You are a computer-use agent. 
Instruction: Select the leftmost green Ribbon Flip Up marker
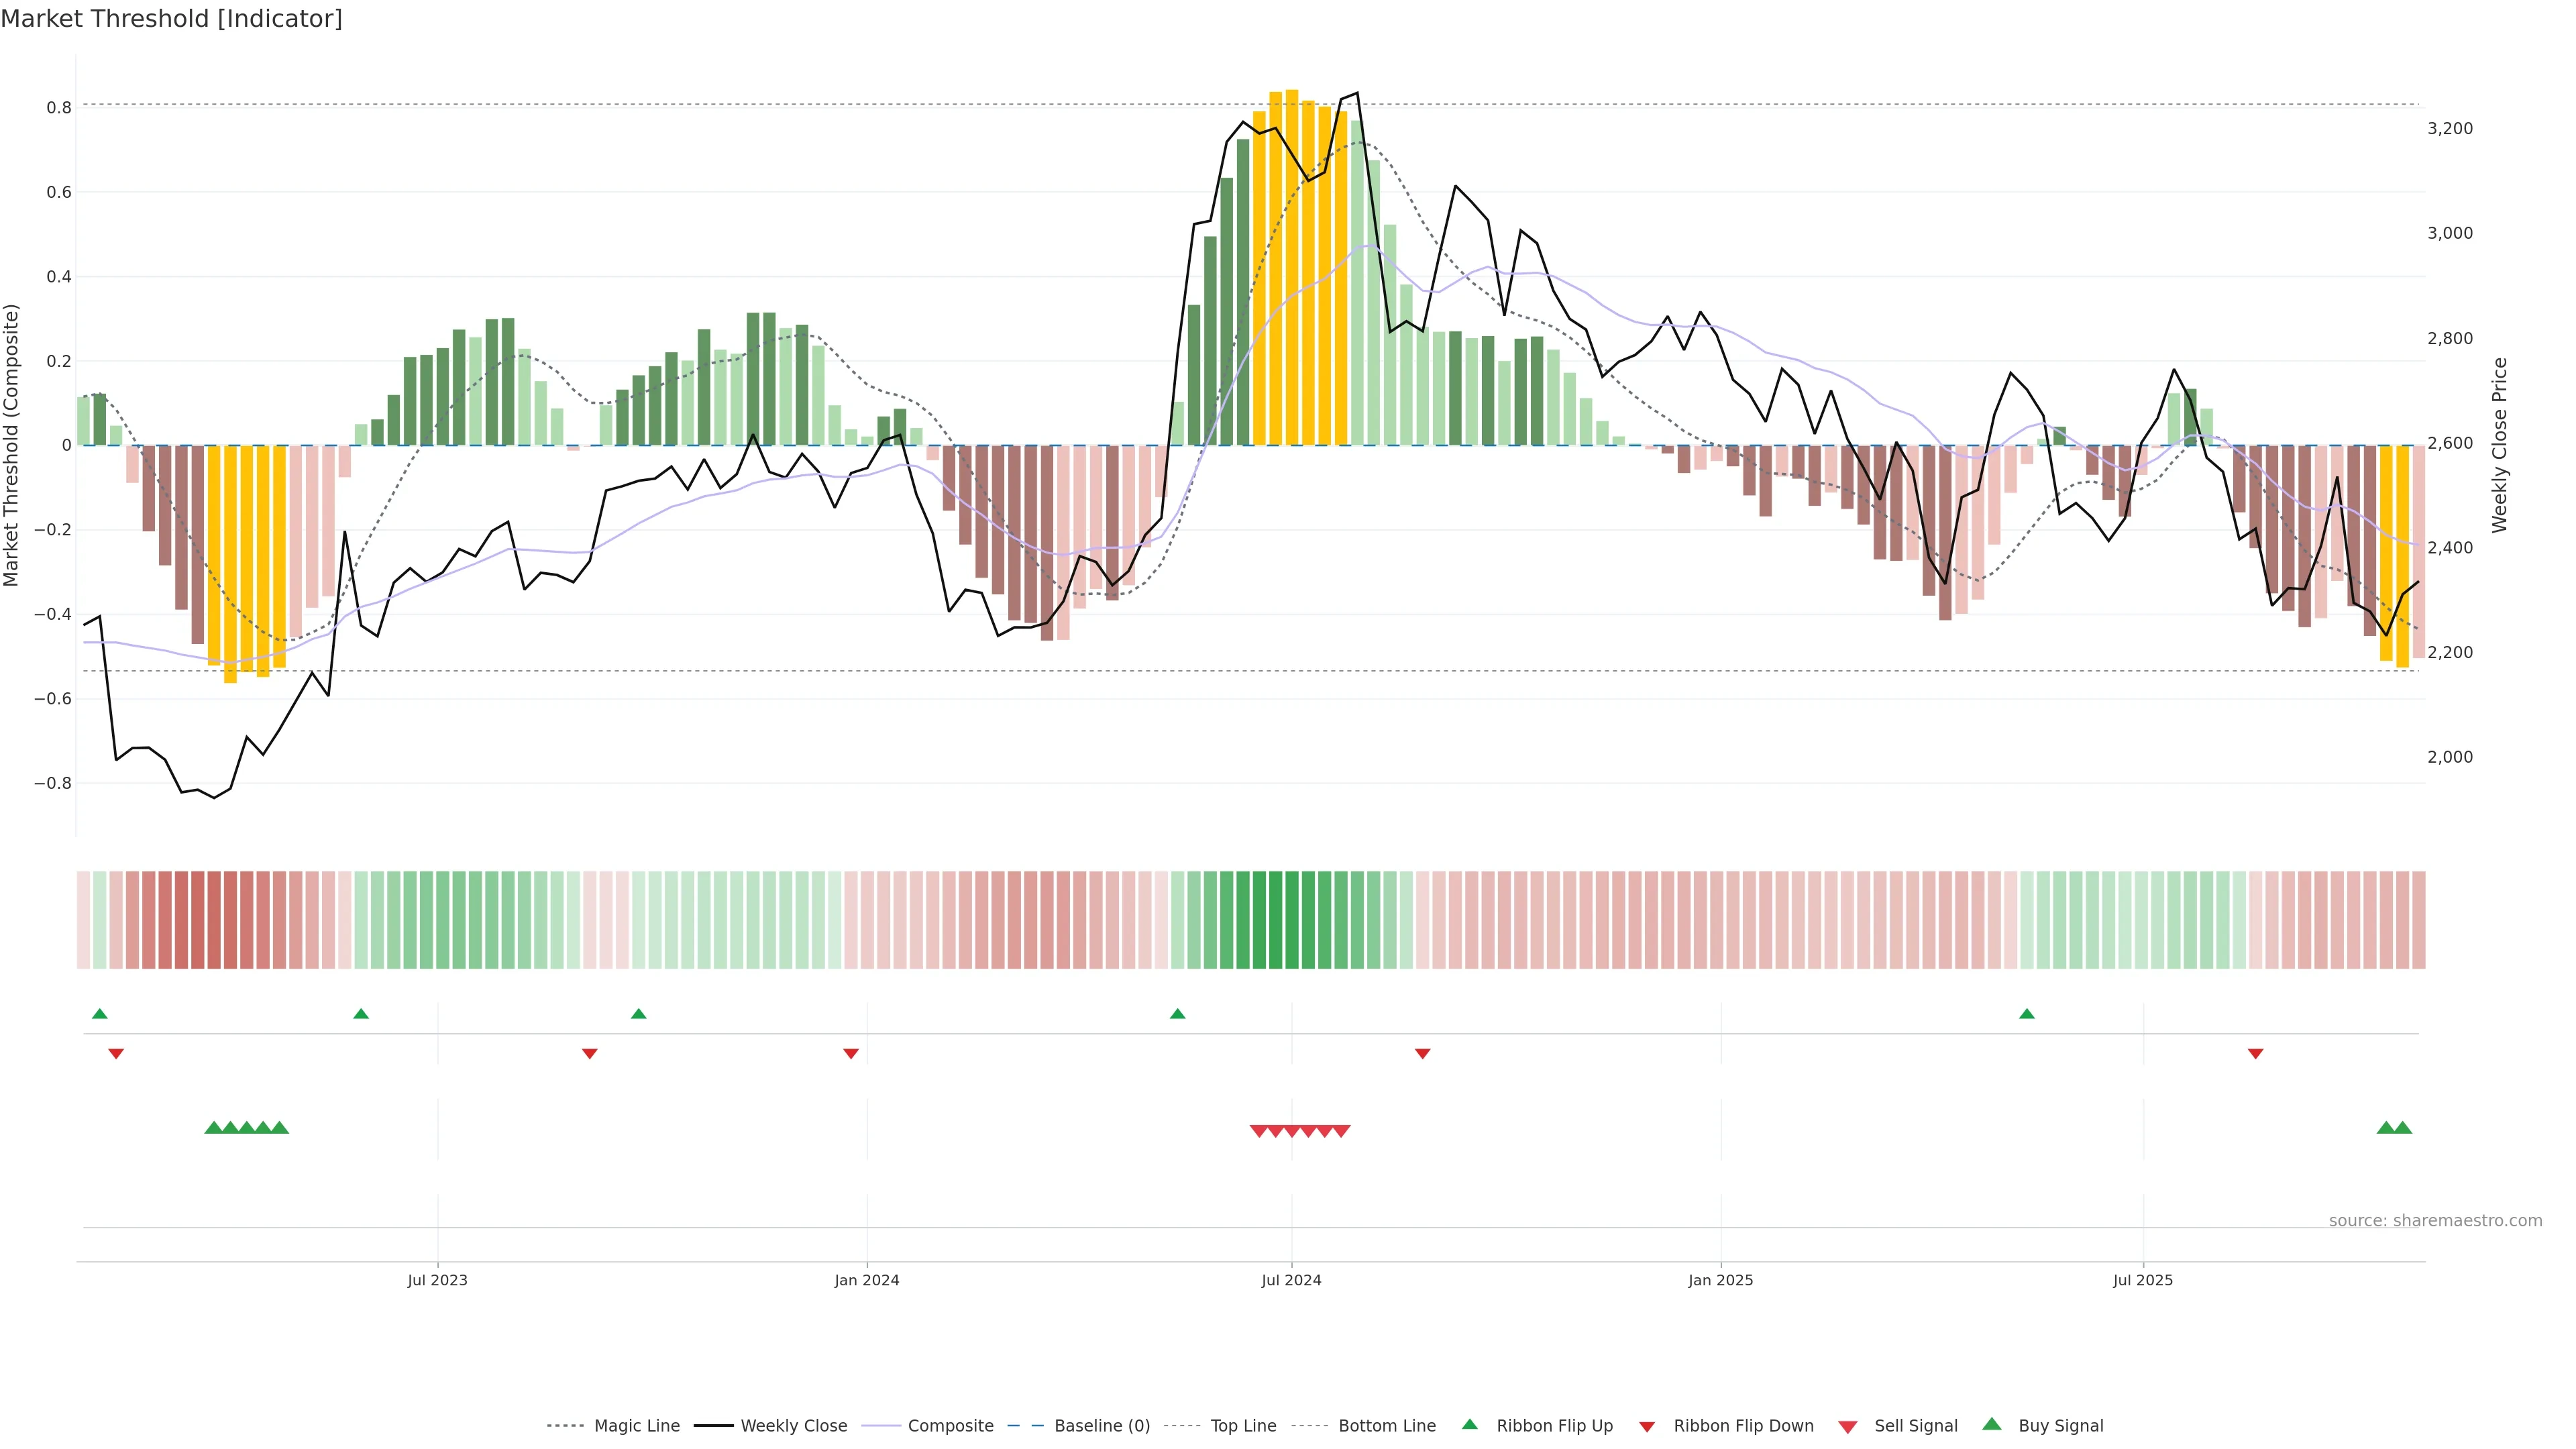click(x=99, y=1014)
